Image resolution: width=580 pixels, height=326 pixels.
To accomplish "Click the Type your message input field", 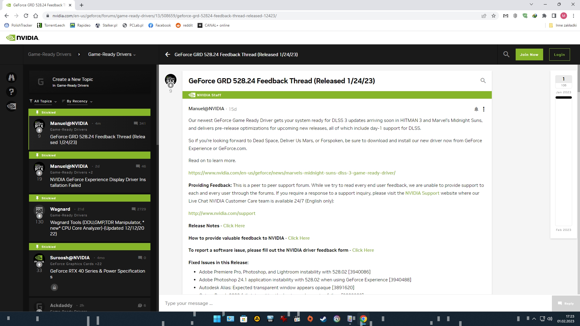I will [355, 303].
